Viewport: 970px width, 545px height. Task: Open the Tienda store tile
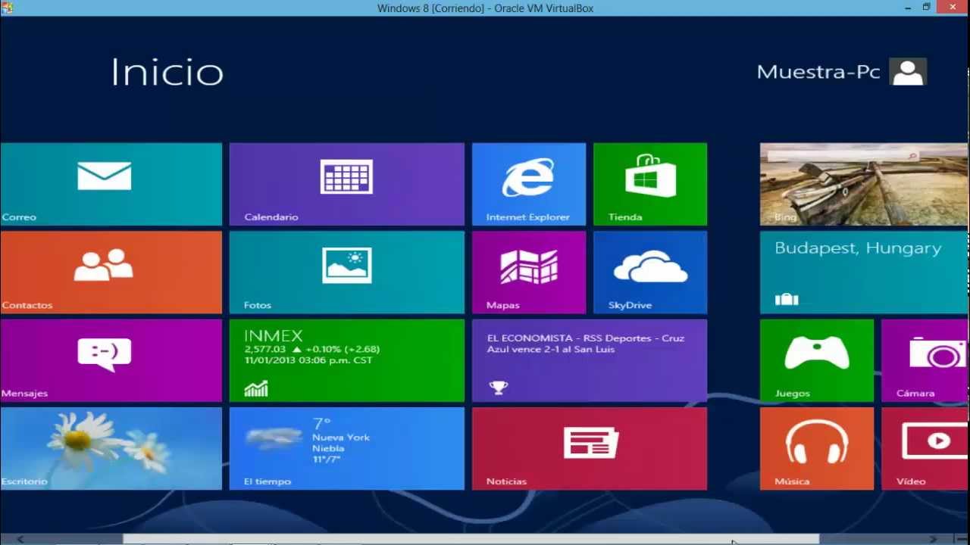650,184
